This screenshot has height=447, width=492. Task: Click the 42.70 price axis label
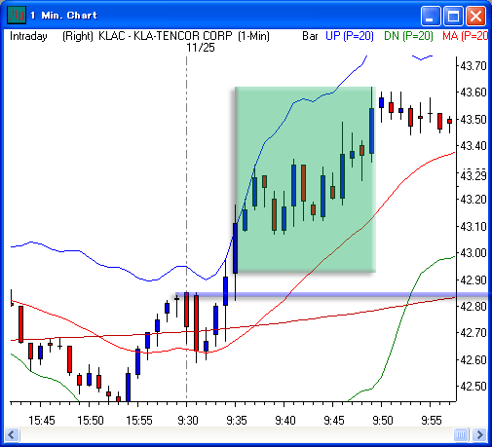click(x=473, y=333)
